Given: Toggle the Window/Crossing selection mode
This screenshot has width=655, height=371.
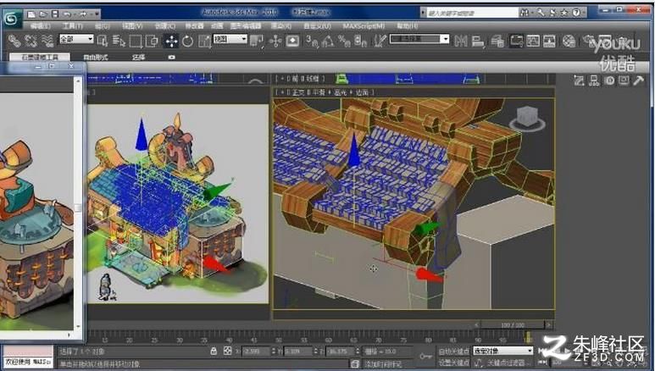Looking at the screenshot, I should (152, 41).
